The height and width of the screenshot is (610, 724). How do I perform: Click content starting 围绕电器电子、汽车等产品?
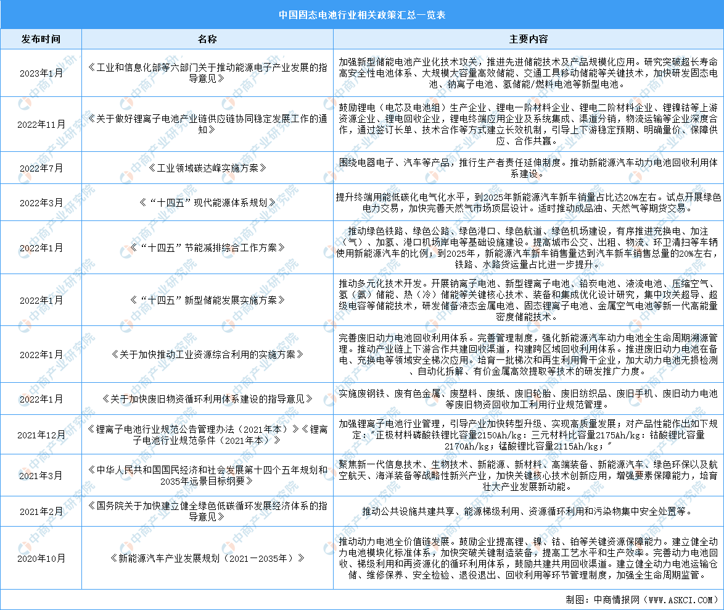(x=529, y=168)
